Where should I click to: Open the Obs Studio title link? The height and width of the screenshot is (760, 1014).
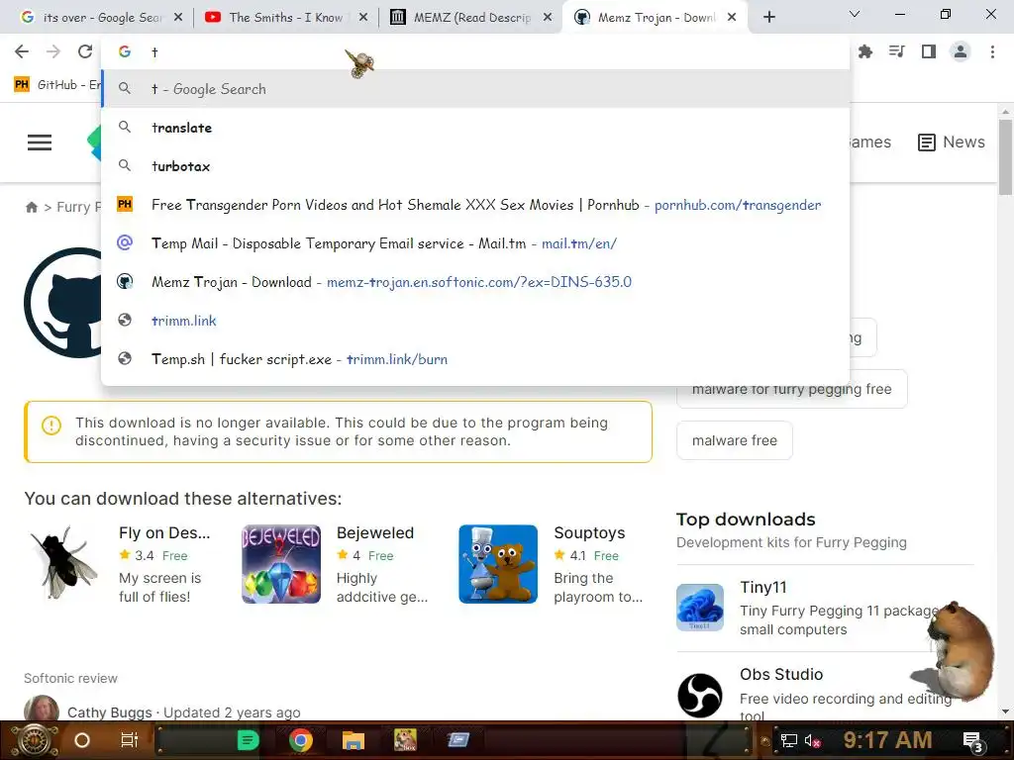coord(781,674)
